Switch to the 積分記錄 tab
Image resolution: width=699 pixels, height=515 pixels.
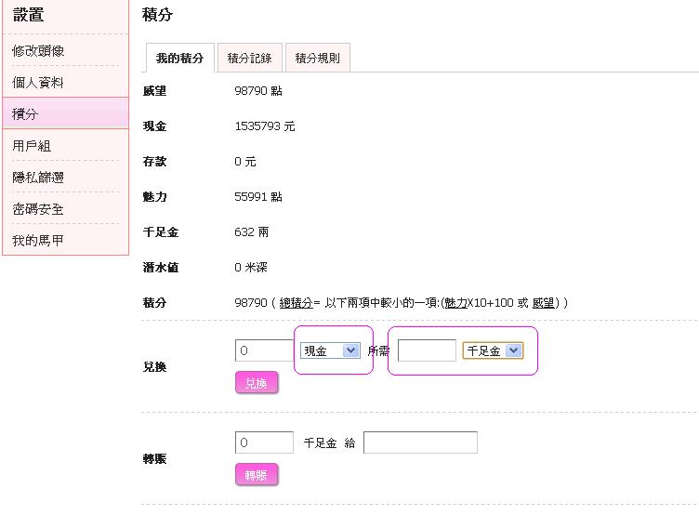[x=250, y=59]
